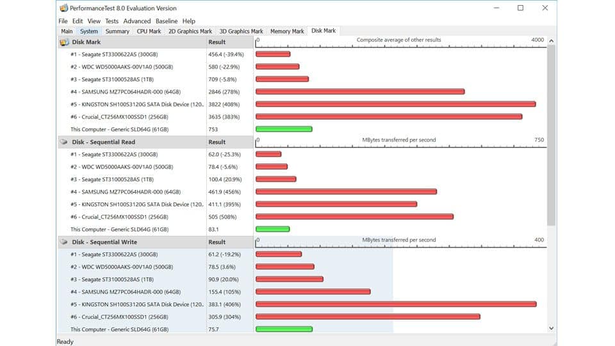
Task: Click the 456.4 (-39.4%) result value
Action: (x=226, y=54)
